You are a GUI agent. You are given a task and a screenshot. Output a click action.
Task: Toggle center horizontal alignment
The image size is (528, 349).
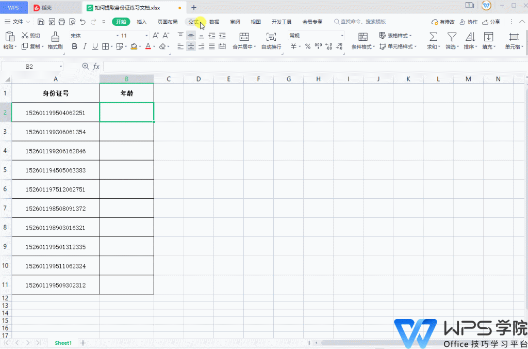tap(191, 46)
